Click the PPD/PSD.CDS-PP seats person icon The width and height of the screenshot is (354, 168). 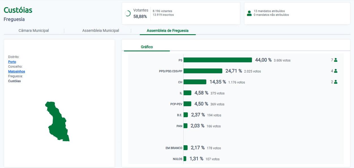(336, 71)
